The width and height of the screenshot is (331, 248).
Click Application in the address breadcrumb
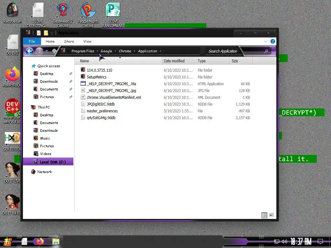(x=147, y=51)
